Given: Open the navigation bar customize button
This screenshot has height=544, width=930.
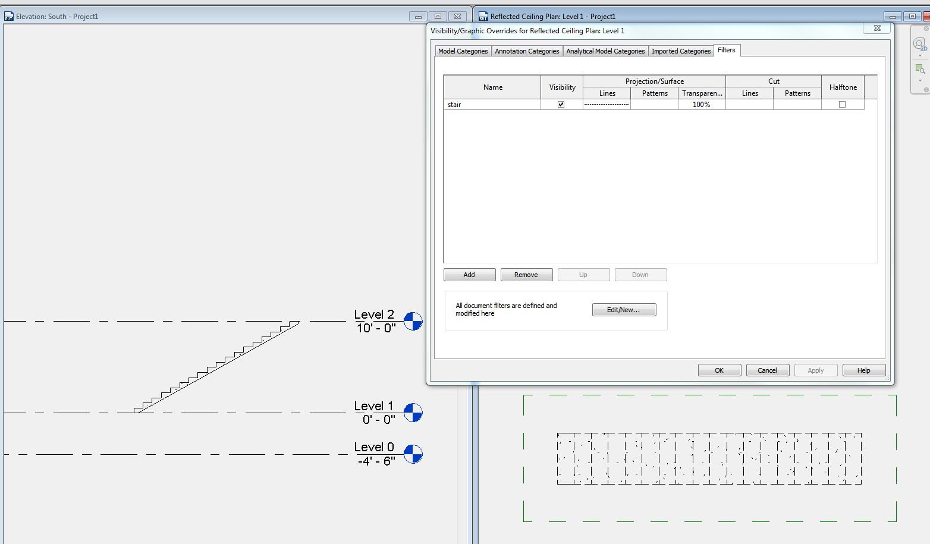Looking at the screenshot, I should coord(926,90).
